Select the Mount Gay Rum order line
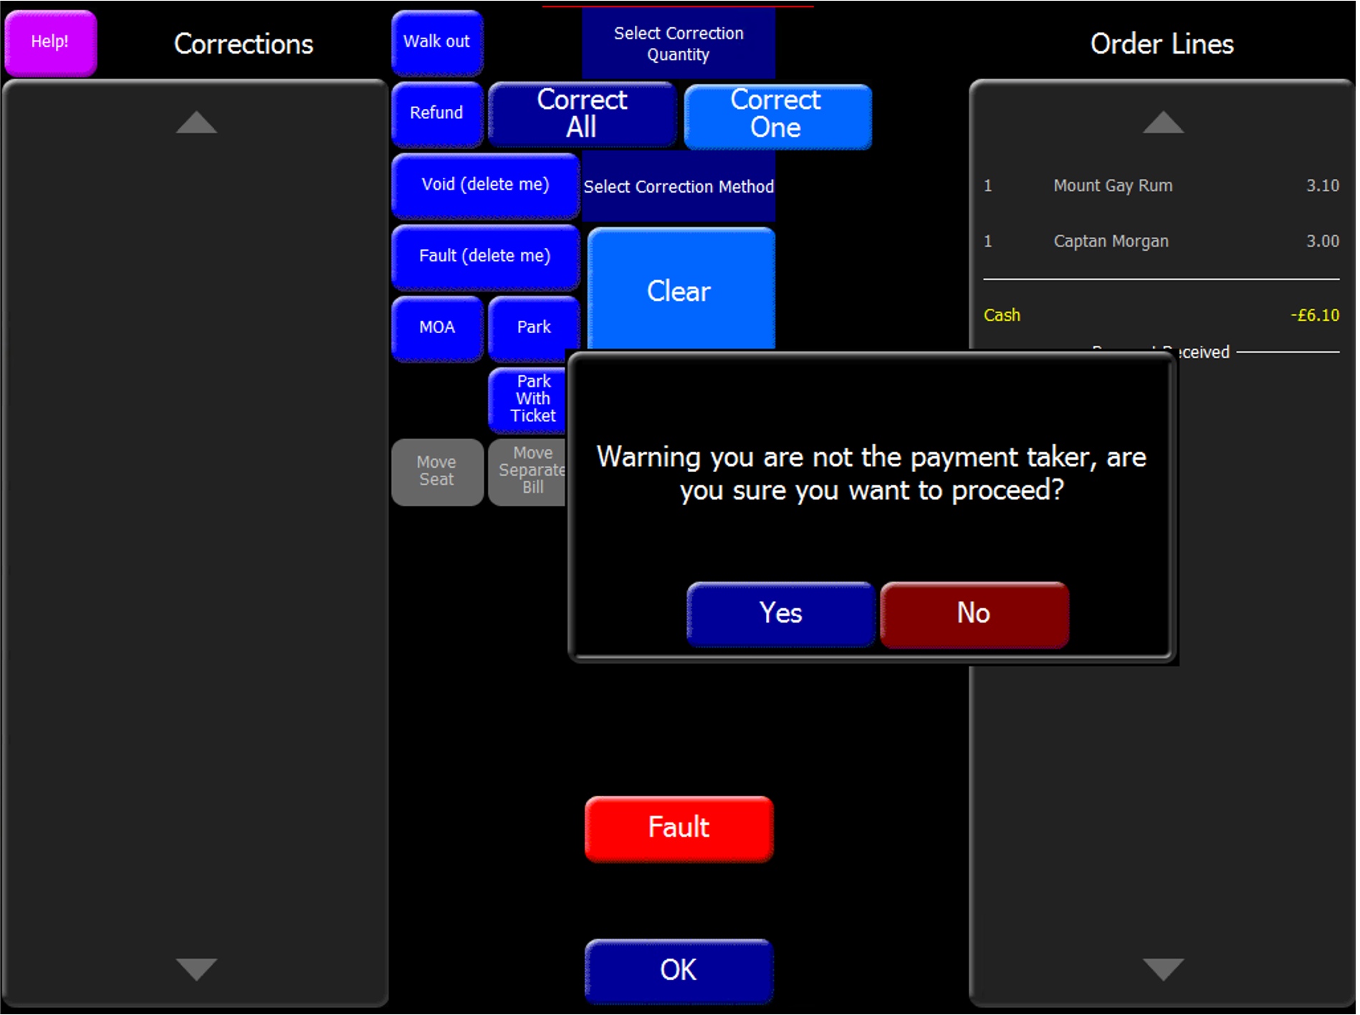This screenshot has width=1360, height=1015. pyautogui.click(x=1161, y=186)
